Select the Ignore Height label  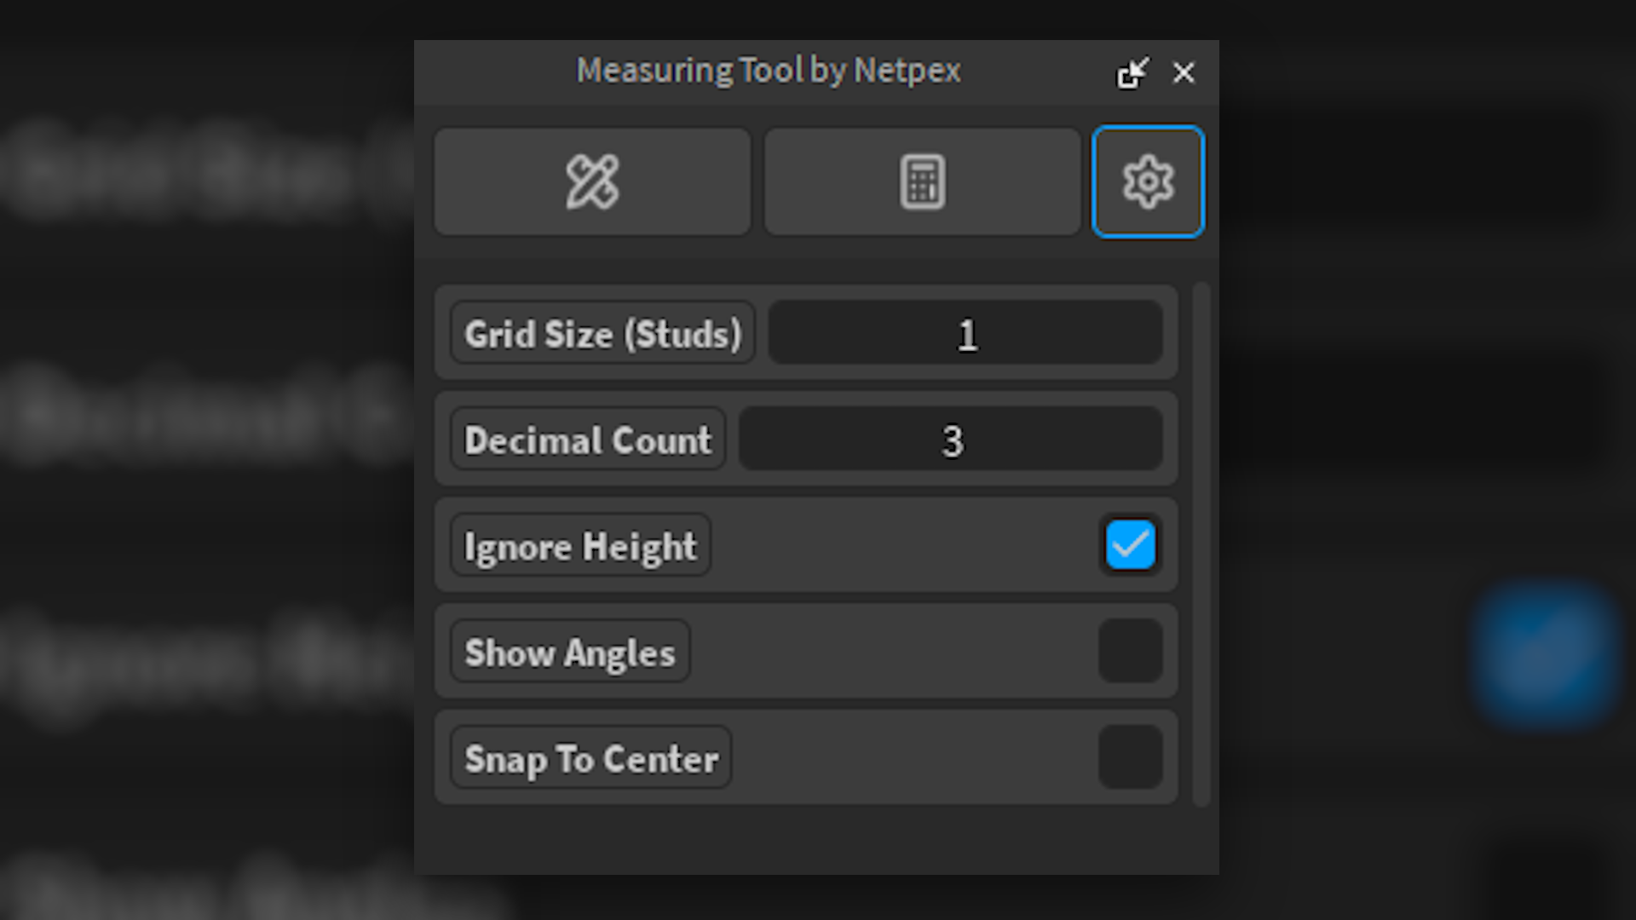tap(580, 546)
